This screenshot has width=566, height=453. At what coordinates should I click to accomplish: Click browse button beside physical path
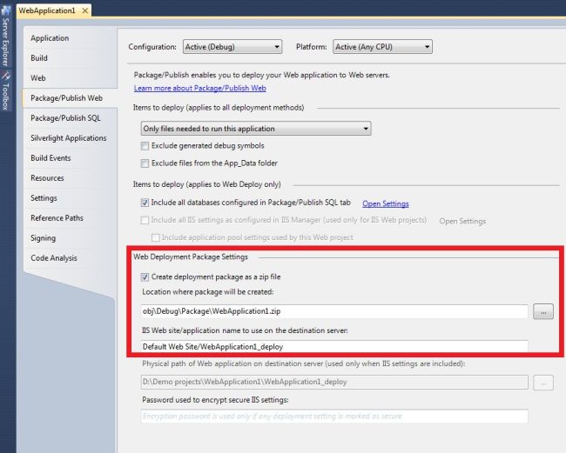543,383
